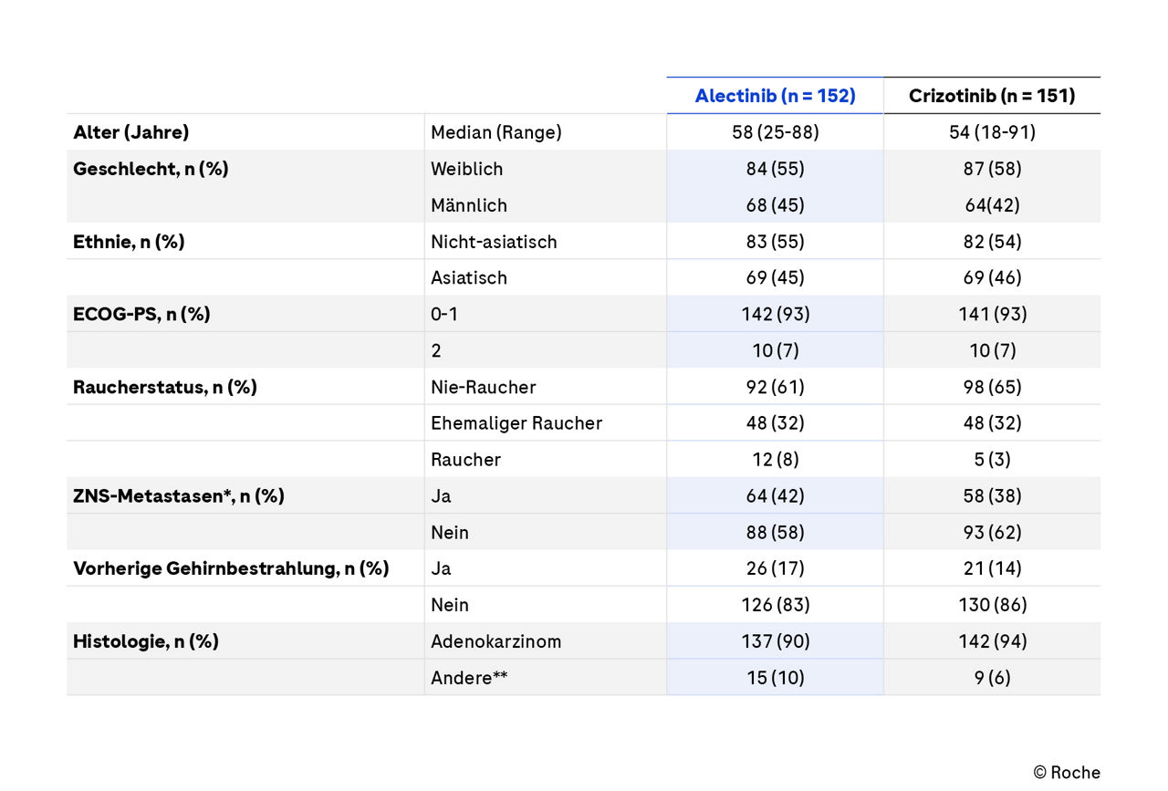Select the 'Raucherstatus, n (%)' row label

pyautogui.click(x=164, y=387)
